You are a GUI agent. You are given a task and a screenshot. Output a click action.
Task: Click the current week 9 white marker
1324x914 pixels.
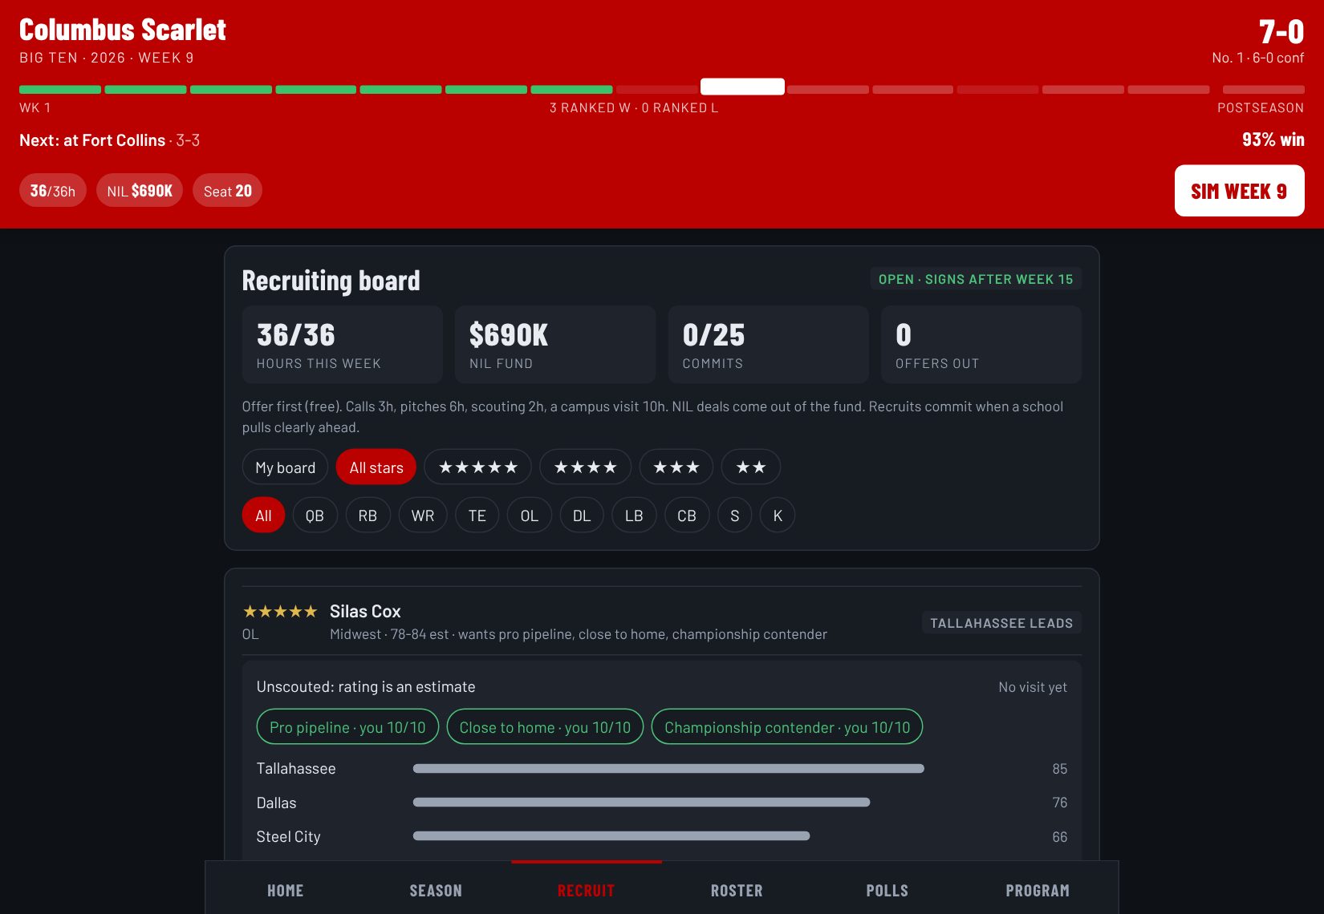(742, 87)
